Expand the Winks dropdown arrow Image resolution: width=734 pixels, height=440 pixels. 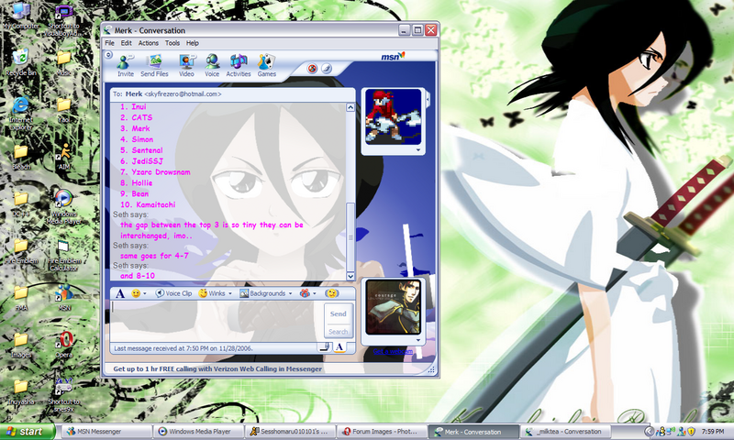click(230, 293)
